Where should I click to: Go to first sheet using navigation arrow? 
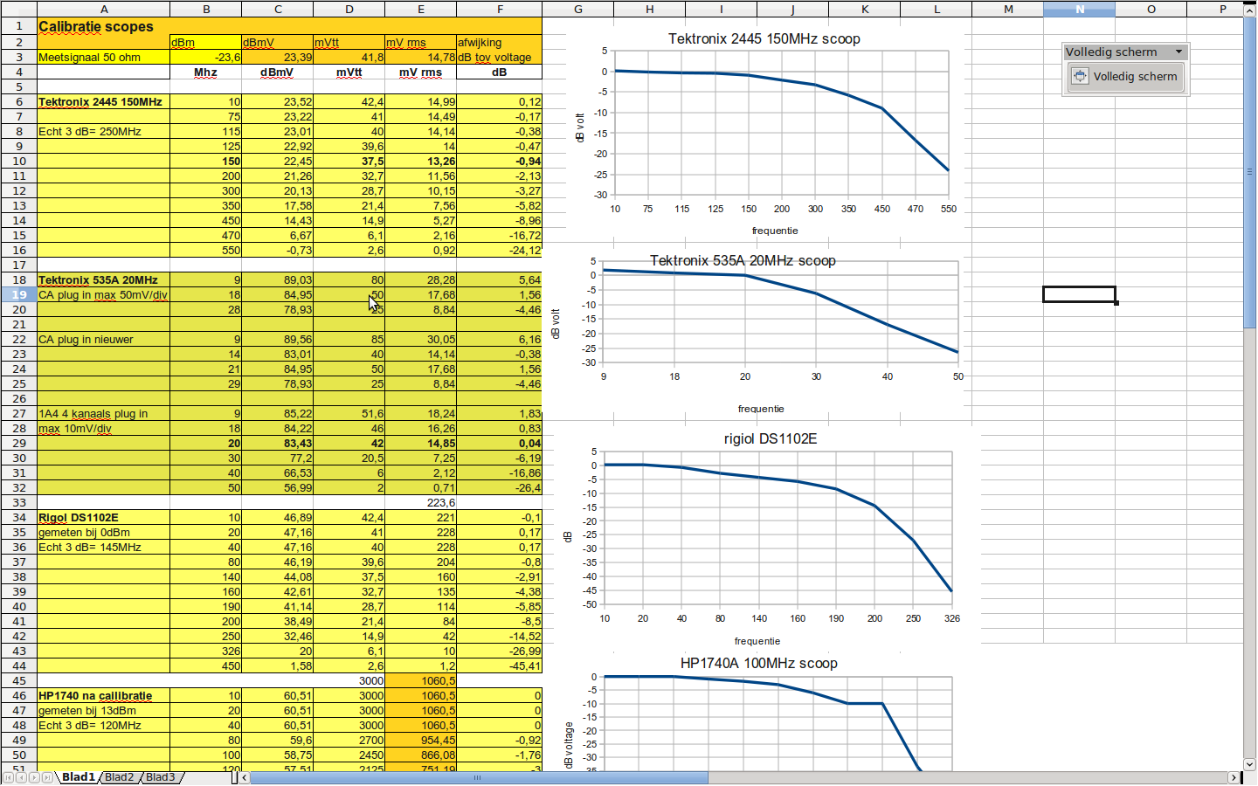coord(8,777)
